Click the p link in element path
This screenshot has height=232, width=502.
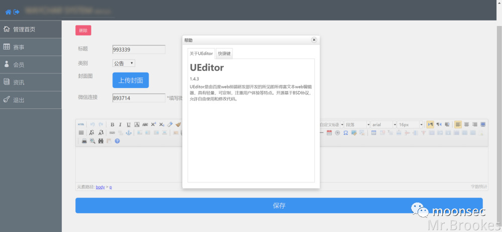pyautogui.click(x=111, y=187)
